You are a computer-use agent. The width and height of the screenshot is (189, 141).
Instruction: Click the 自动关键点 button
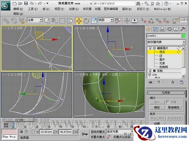(98, 132)
